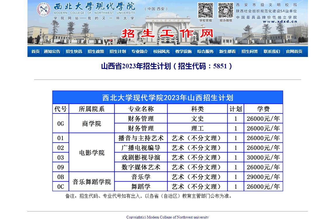The image size is (336, 219).
Task: Click 联系我们 in the navigation
Action: click(x=272, y=52)
